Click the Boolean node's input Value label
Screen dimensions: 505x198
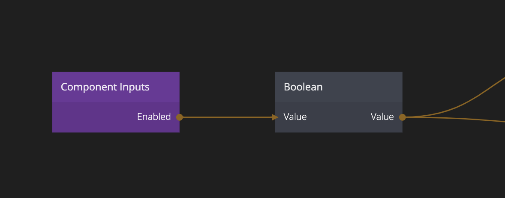(295, 117)
